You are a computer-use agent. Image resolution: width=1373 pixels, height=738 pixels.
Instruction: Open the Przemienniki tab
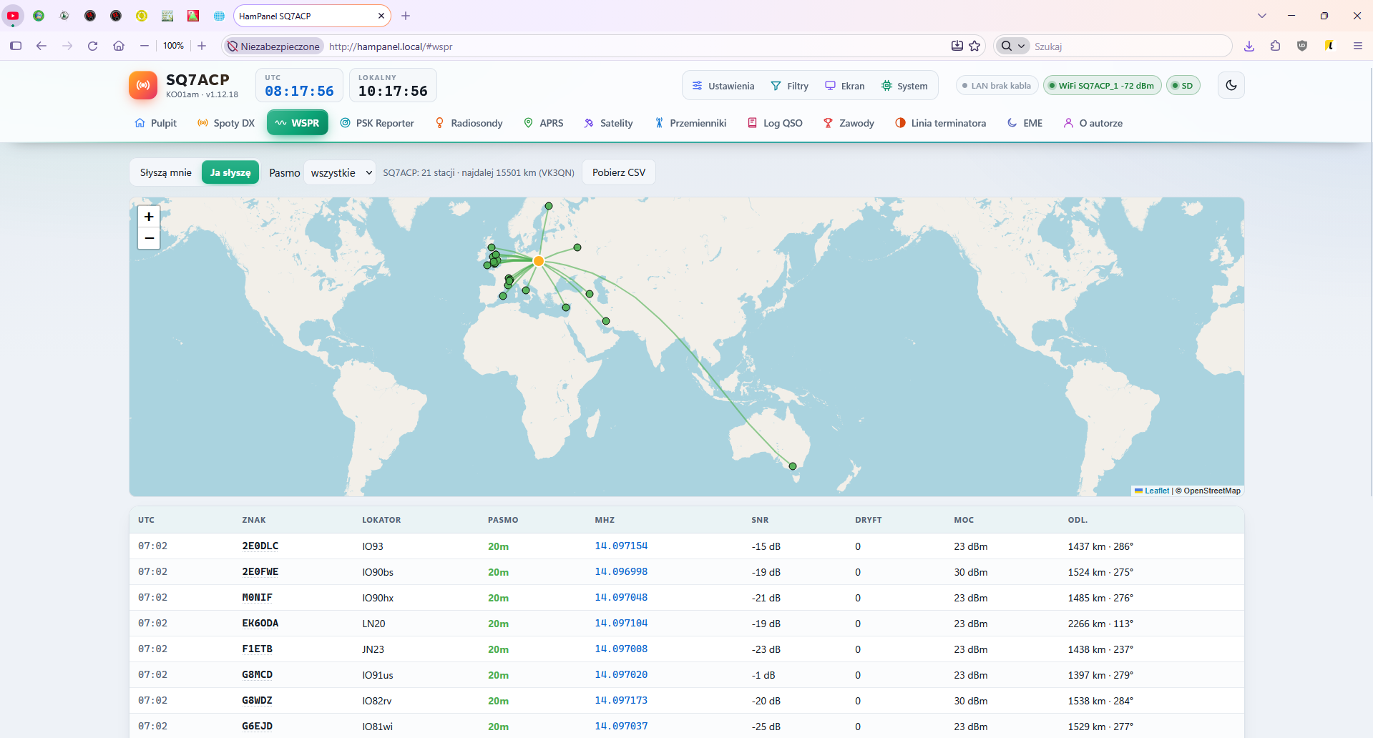(690, 123)
